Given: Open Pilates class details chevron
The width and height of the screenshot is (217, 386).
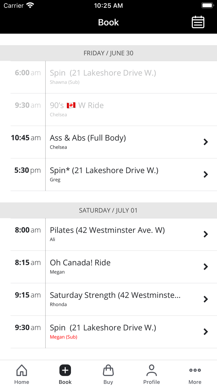Looking at the screenshot, I should click(206, 234).
